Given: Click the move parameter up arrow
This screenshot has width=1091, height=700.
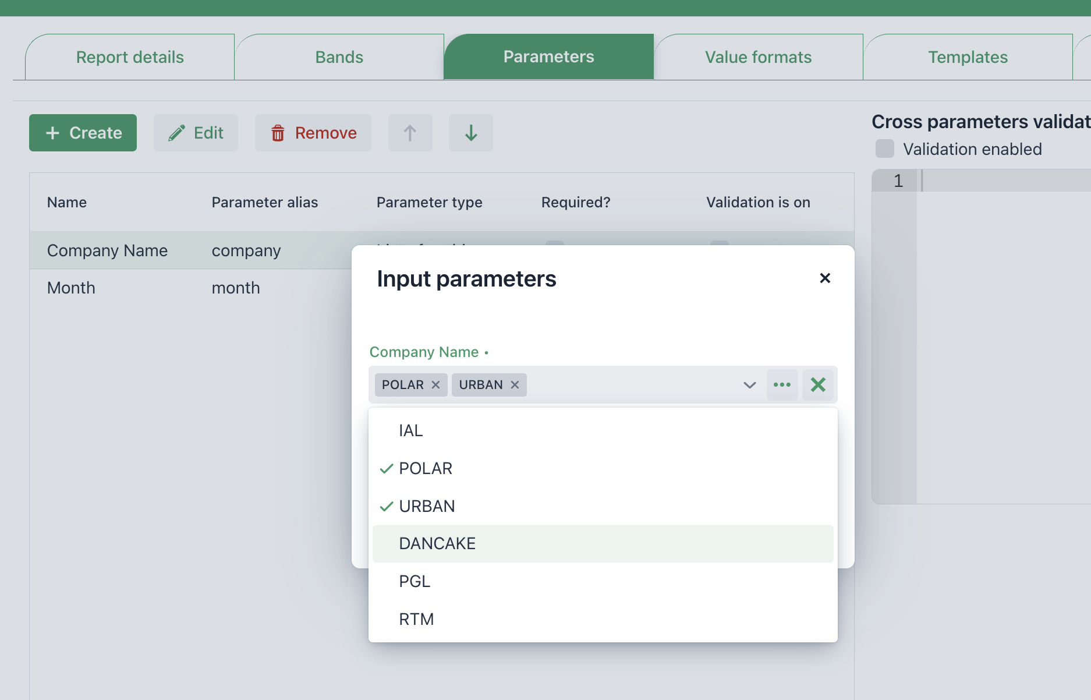Looking at the screenshot, I should point(410,133).
